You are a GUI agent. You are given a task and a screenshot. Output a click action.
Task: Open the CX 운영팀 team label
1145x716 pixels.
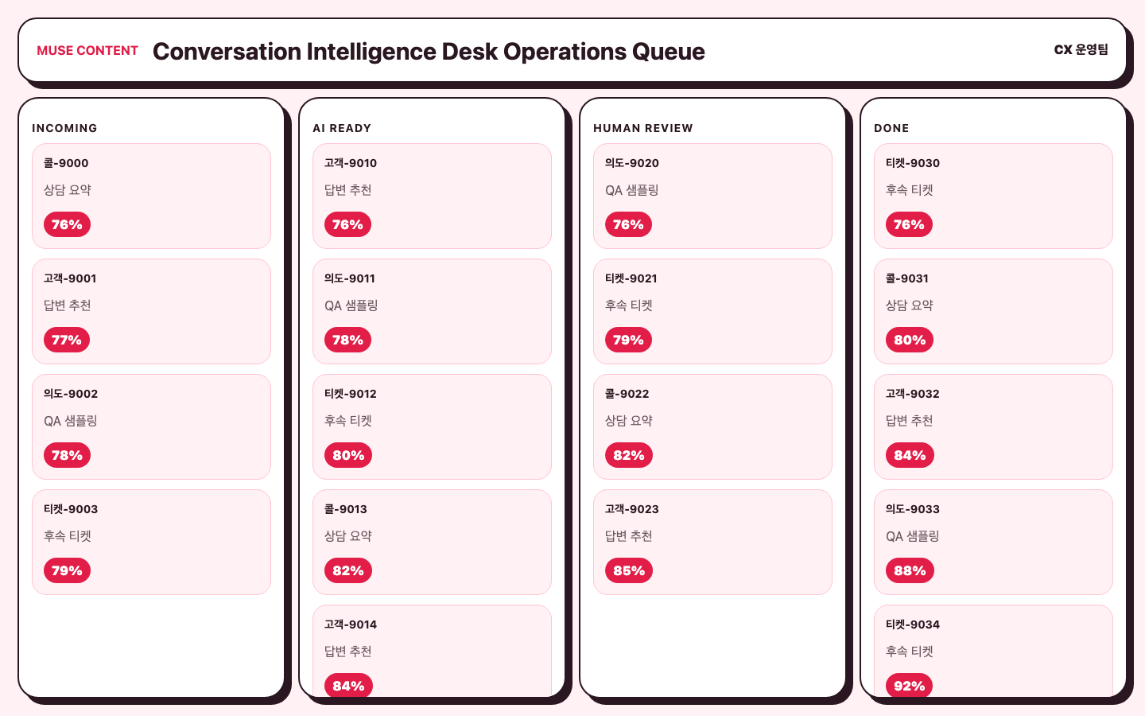pyautogui.click(x=1081, y=49)
